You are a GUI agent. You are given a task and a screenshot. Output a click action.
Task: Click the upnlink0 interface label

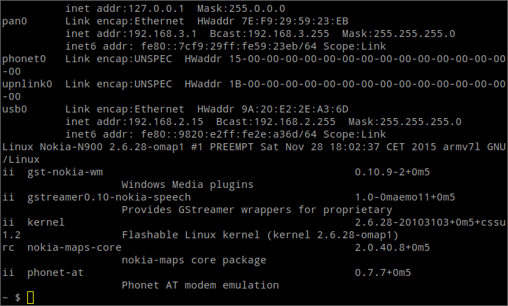click(27, 85)
